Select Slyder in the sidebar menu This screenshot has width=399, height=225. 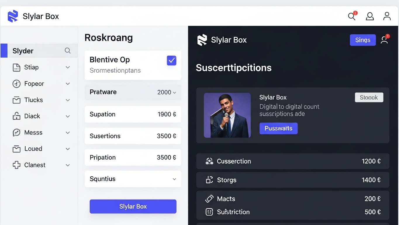[23, 51]
